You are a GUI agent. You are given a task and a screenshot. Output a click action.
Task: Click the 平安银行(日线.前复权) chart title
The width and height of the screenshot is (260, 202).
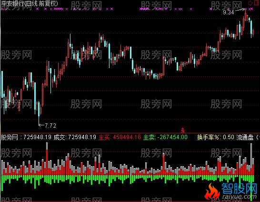tap(30, 3)
